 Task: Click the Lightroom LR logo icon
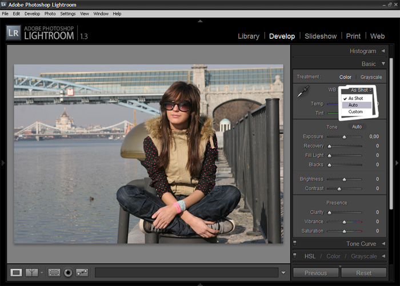[x=14, y=33]
